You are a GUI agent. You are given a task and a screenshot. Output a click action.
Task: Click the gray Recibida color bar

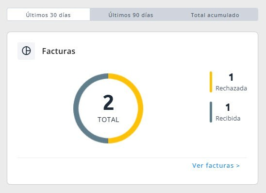coord(211,112)
